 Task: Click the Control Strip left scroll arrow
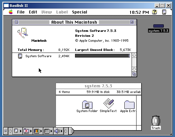coord(10,131)
